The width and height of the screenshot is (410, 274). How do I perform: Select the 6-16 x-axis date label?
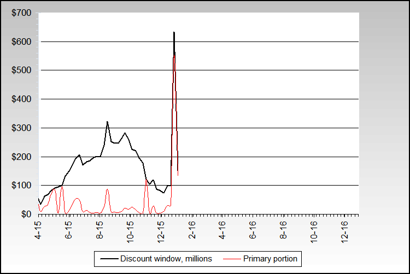(x=253, y=230)
